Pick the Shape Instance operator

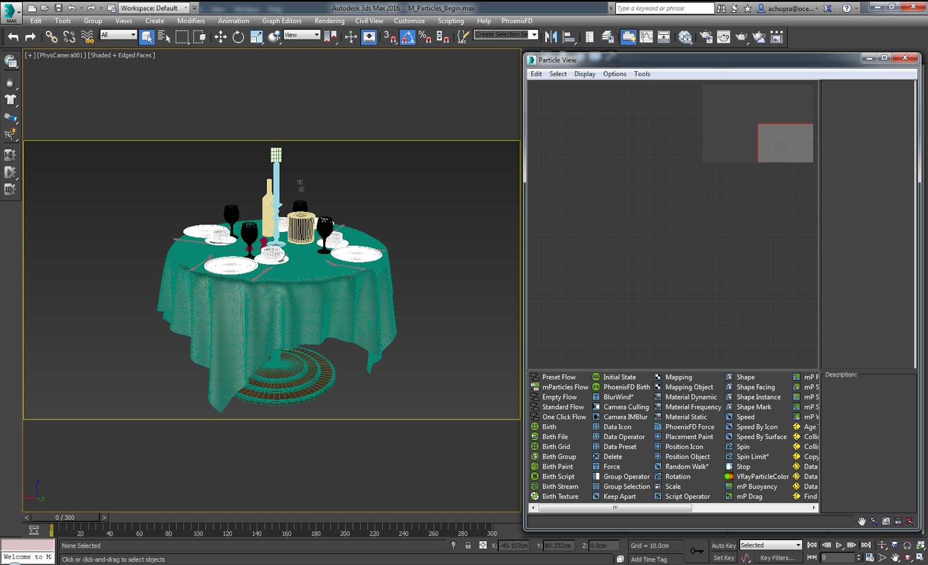tap(758, 397)
